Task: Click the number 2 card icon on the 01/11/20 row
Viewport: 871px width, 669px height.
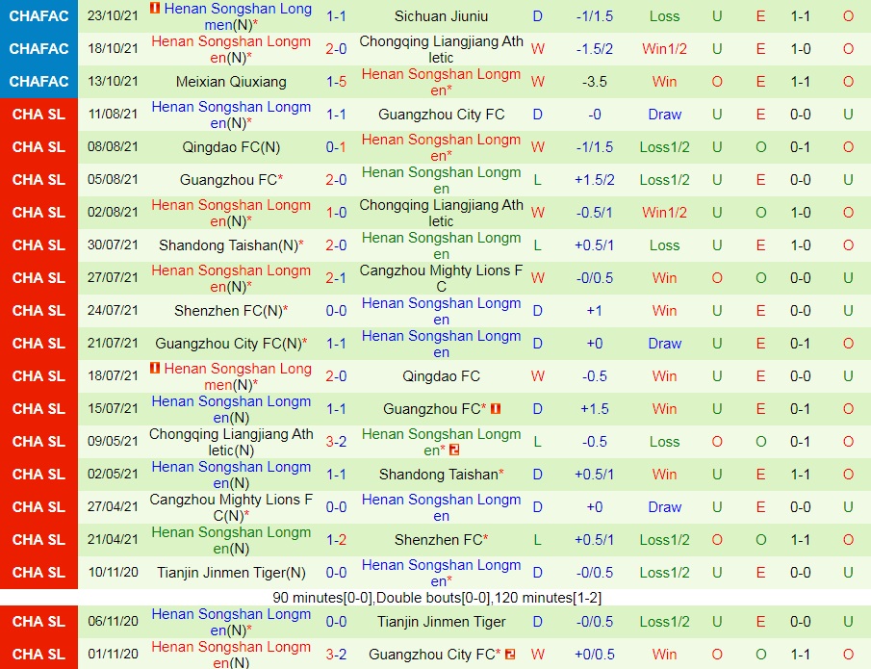Action: 510,654
